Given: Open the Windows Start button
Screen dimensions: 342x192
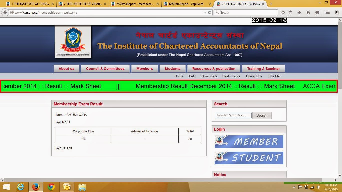Looking at the screenshot, I should [6, 187].
